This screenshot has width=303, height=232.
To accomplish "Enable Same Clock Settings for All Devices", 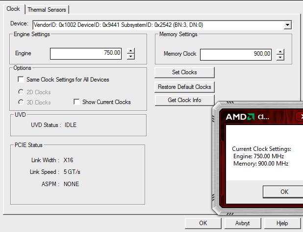I will (21, 79).
